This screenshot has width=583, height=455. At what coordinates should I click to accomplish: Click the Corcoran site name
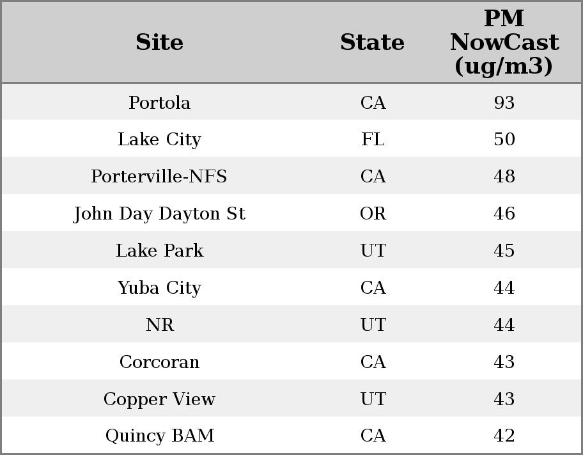pos(159,362)
